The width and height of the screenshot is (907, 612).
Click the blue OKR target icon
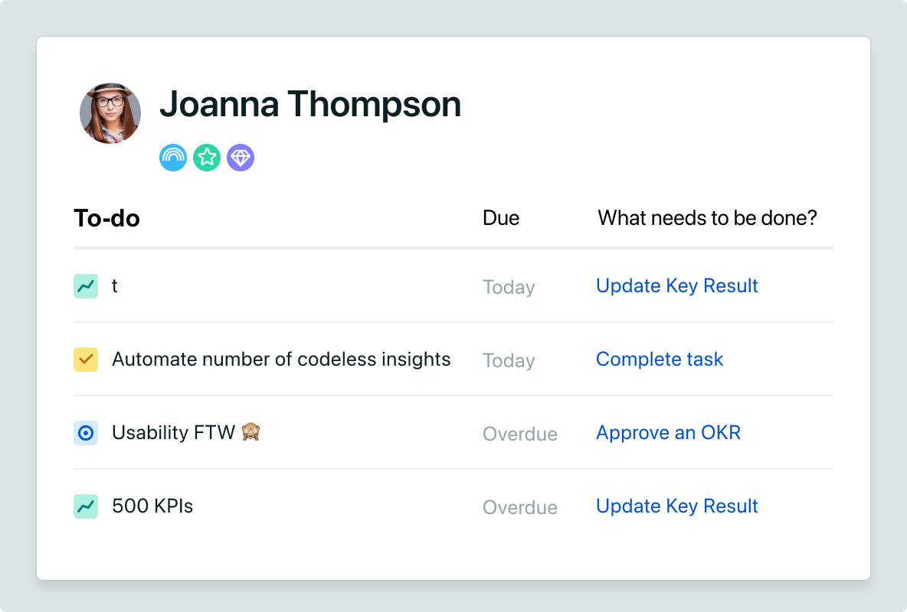tap(86, 433)
